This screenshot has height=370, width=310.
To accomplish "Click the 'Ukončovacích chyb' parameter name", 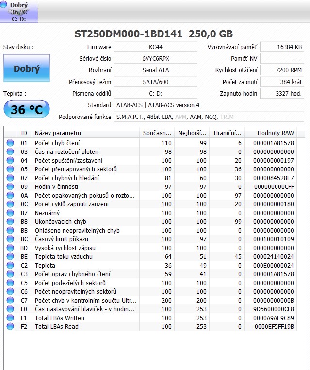I will coord(61,221).
